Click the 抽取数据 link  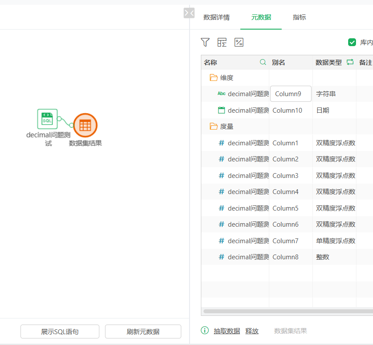coord(227,331)
